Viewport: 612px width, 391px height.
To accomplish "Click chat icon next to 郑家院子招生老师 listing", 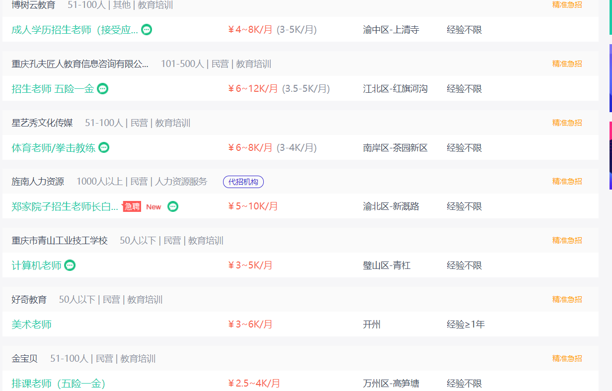I will coord(173,206).
